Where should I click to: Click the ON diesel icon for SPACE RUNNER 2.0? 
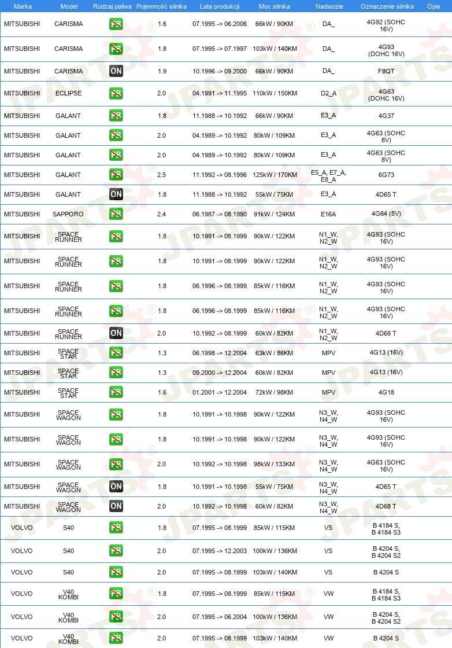pyautogui.click(x=116, y=333)
